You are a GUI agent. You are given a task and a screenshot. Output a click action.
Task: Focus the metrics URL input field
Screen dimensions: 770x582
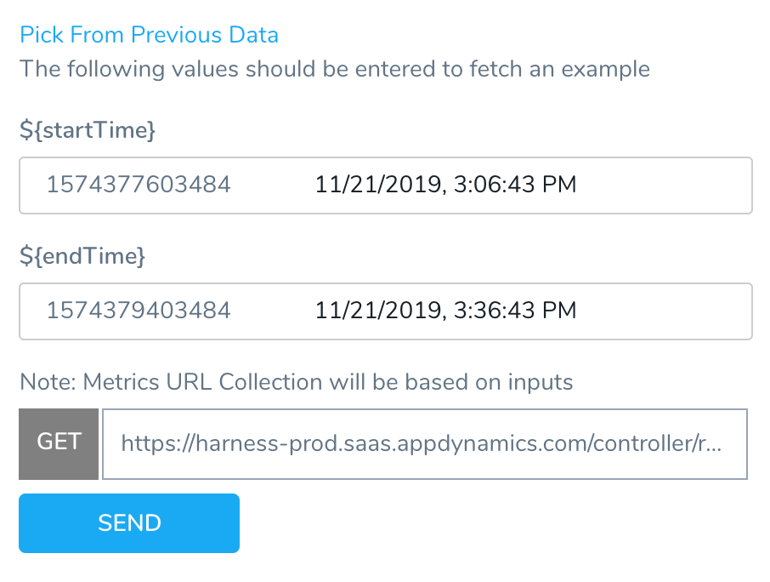click(425, 444)
